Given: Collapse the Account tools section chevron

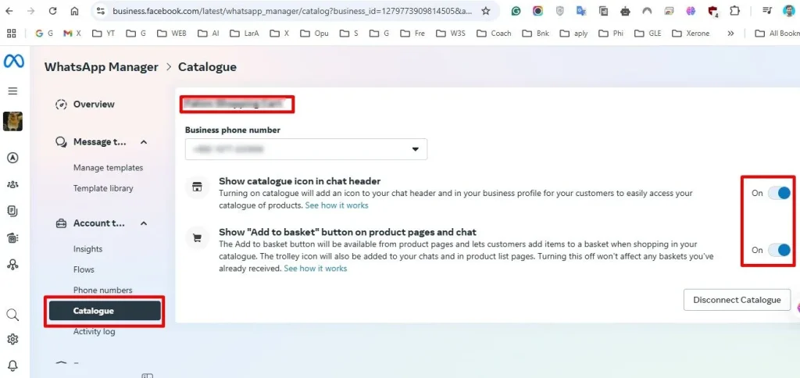Looking at the screenshot, I should pos(144,223).
